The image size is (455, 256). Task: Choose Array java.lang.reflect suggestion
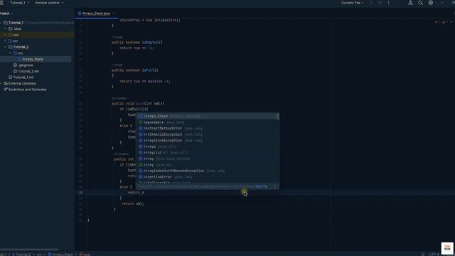(207, 159)
